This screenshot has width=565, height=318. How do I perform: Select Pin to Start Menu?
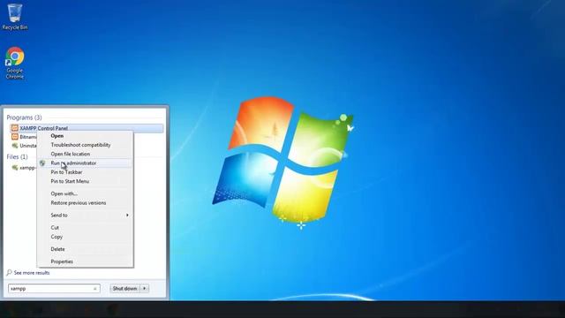click(70, 181)
